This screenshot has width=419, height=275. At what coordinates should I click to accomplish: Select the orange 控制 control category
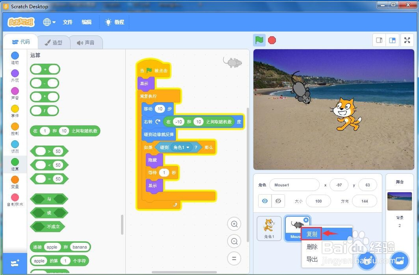click(x=15, y=129)
